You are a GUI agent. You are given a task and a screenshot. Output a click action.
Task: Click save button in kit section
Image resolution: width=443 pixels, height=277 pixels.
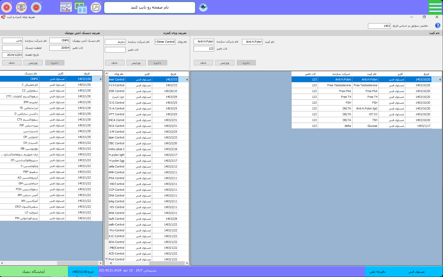[246, 63]
